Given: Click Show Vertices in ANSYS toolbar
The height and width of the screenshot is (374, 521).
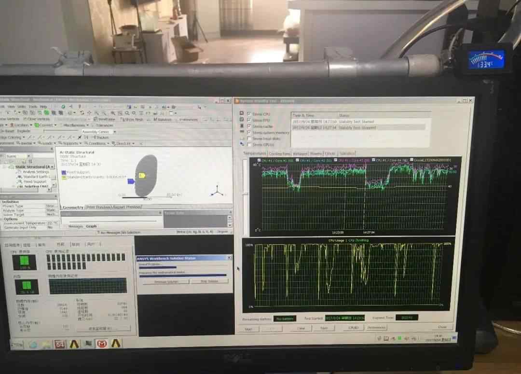Looking at the screenshot, I should [9, 119].
